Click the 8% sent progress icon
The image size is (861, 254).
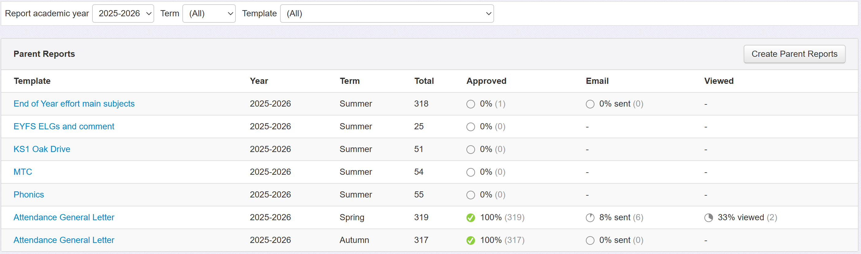point(590,218)
